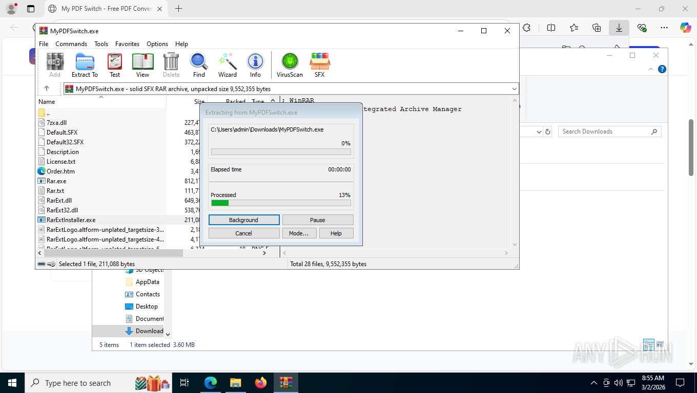The image size is (697, 393).
Task: Run the VirusScan toolbar icon
Action: 290,65
